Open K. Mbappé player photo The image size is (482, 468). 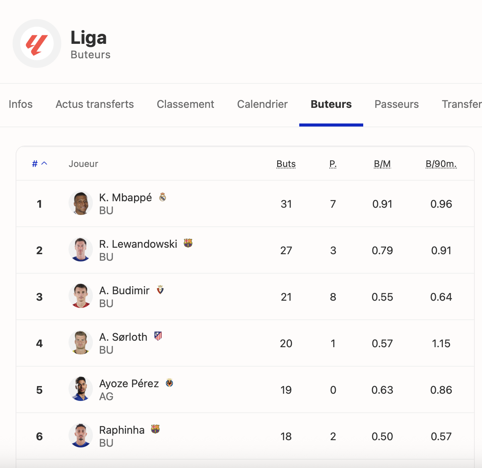pos(81,203)
